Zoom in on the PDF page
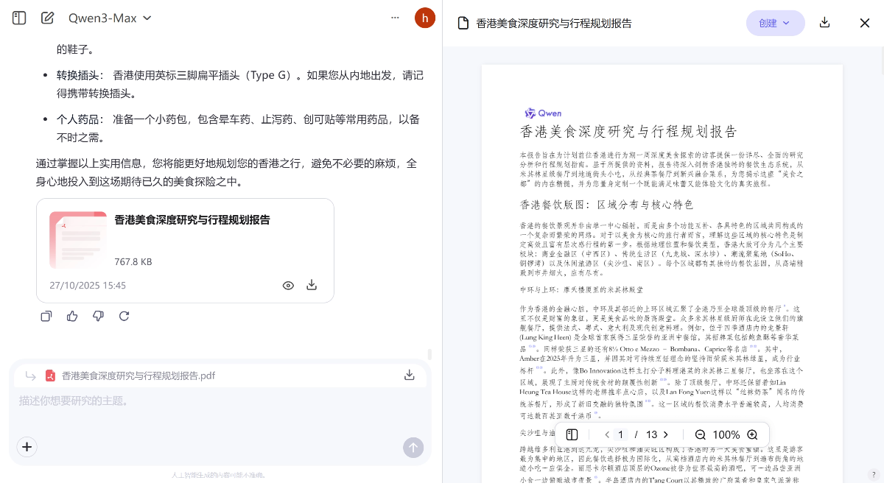The width and height of the screenshot is (884, 497). coord(752,434)
